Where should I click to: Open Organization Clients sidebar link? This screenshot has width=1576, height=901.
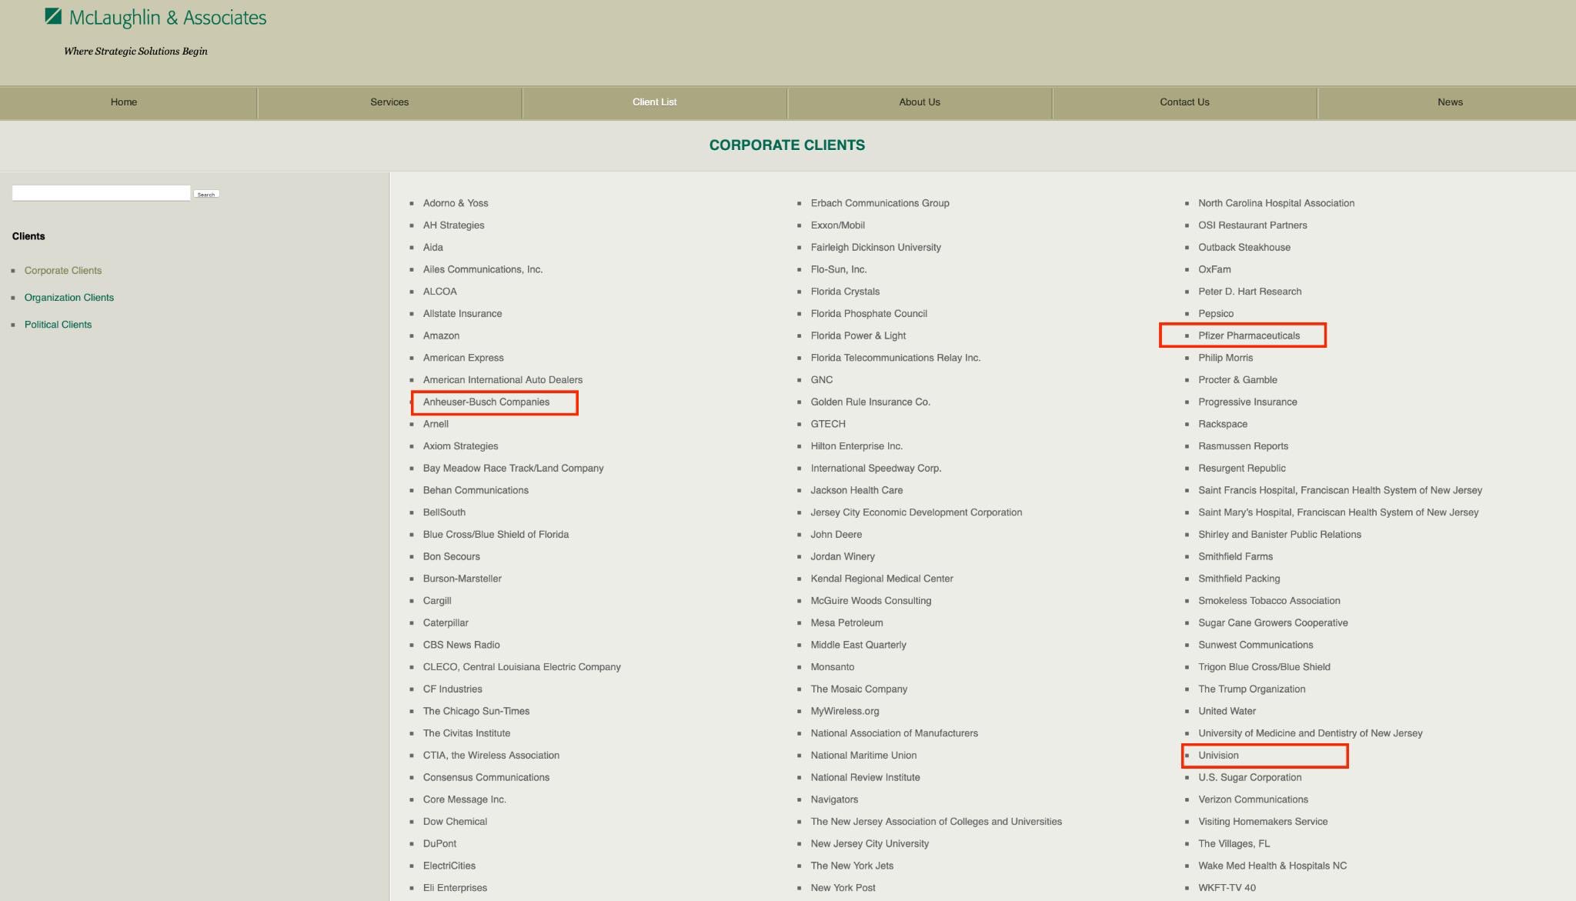pyautogui.click(x=69, y=298)
